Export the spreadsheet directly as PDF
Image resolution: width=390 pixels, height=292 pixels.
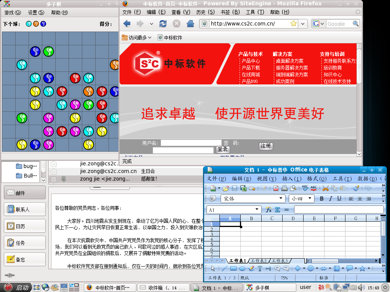click(276, 188)
